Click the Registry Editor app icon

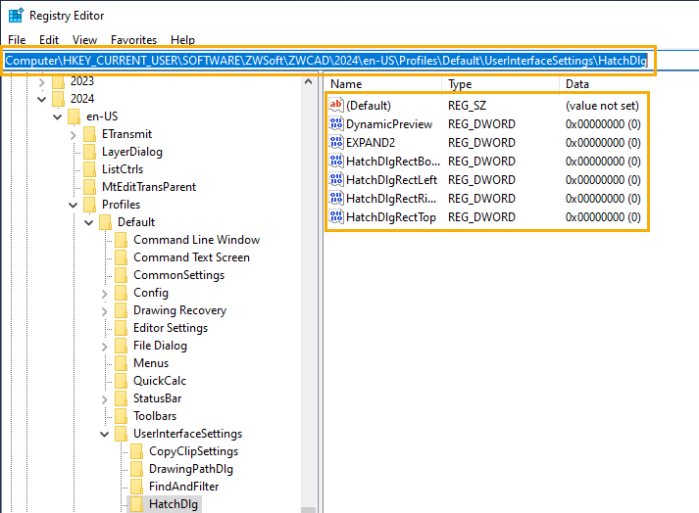click(16, 15)
